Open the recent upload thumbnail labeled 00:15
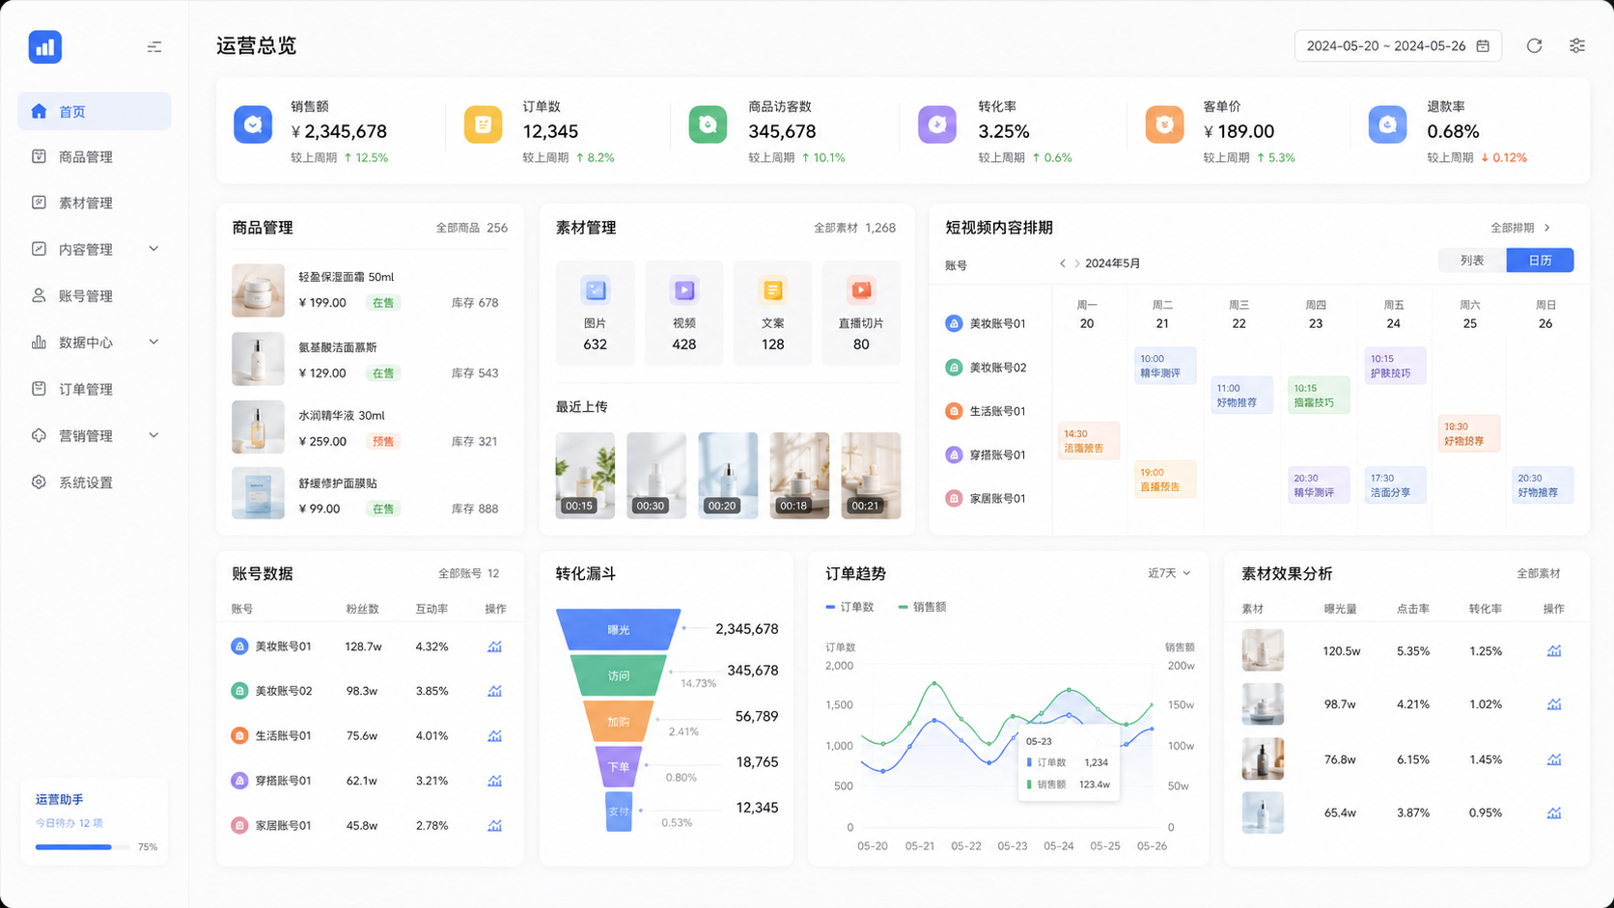Viewport: 1614px width, 908px height. pos(585,476)
